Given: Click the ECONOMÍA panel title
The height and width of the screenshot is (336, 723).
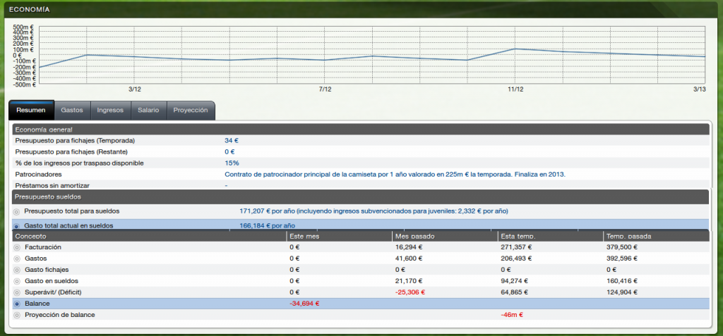Looking at the screenshot, I should 30,10.
